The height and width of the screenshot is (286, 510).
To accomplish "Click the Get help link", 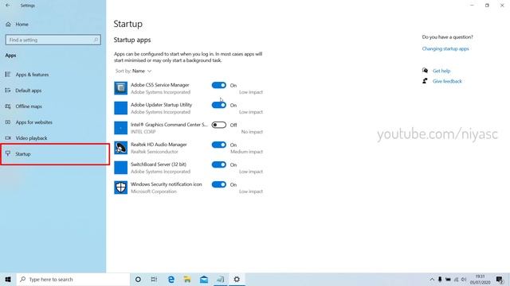I will 441,71.
